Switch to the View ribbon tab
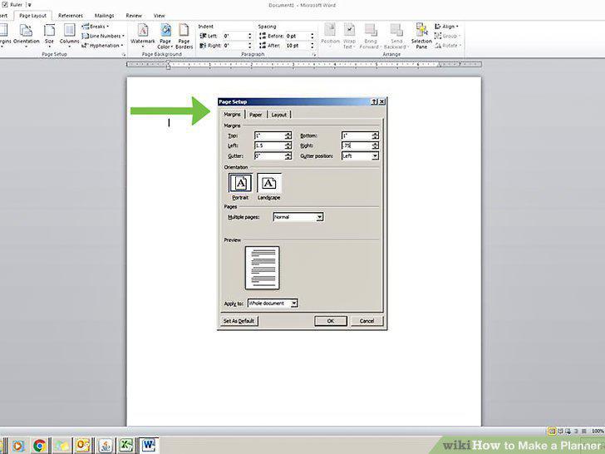The height and width of the screenshot is (454, 605). tap(159, 16)
